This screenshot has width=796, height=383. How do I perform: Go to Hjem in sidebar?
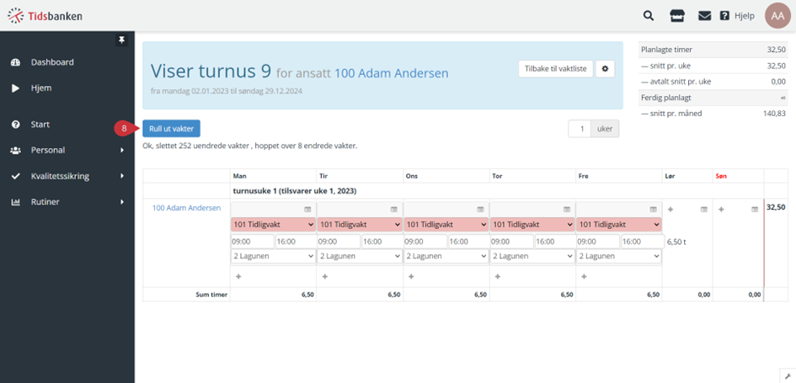[41, 88]
